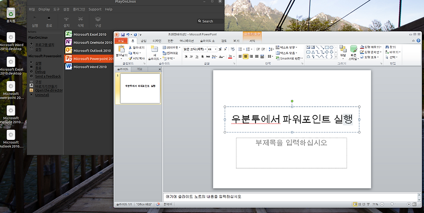Click the Install plus icon in PlayOnLinux

66,19
